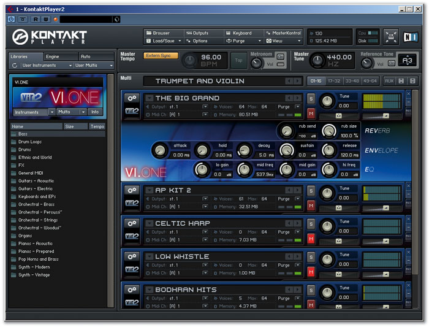Click the envelope attack knob
Viewport: 429px width, 327px height.
160,150
